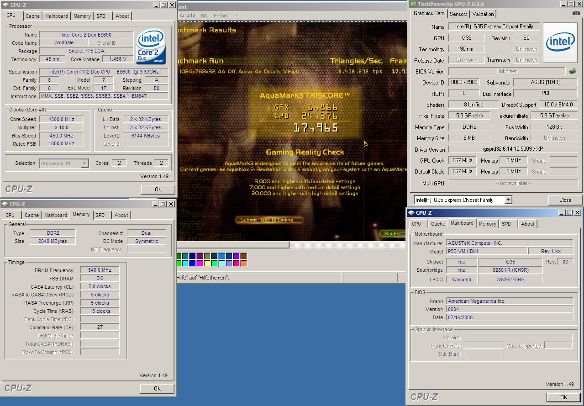
Task: Click the GPU-Z Driver Version field
Action: [x=513, y=149]
